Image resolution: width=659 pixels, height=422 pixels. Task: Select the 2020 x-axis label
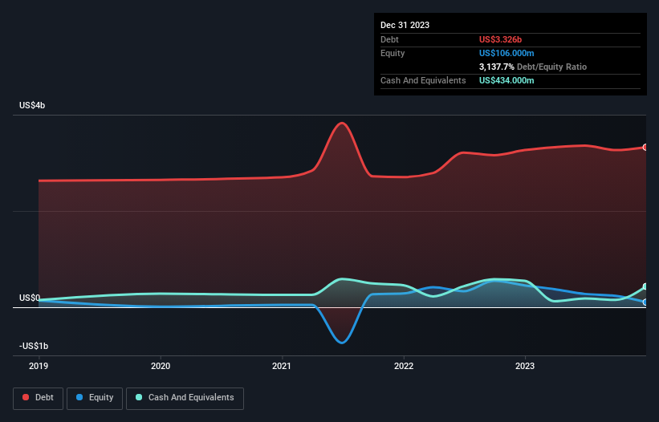click(161, 366)
